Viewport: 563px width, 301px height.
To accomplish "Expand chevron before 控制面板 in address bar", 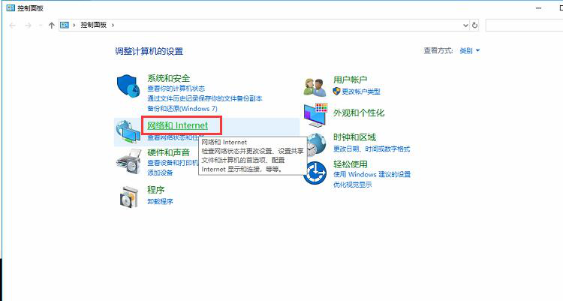I will (74, 25).
